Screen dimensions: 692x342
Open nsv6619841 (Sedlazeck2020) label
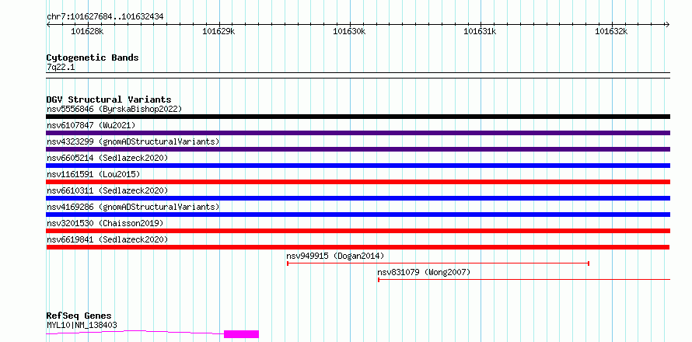(107, 239)
